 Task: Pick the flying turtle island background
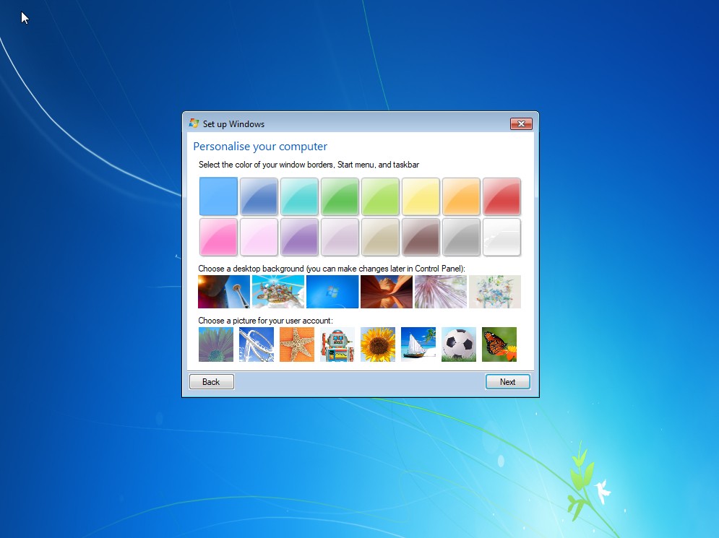tap(278, 292)
